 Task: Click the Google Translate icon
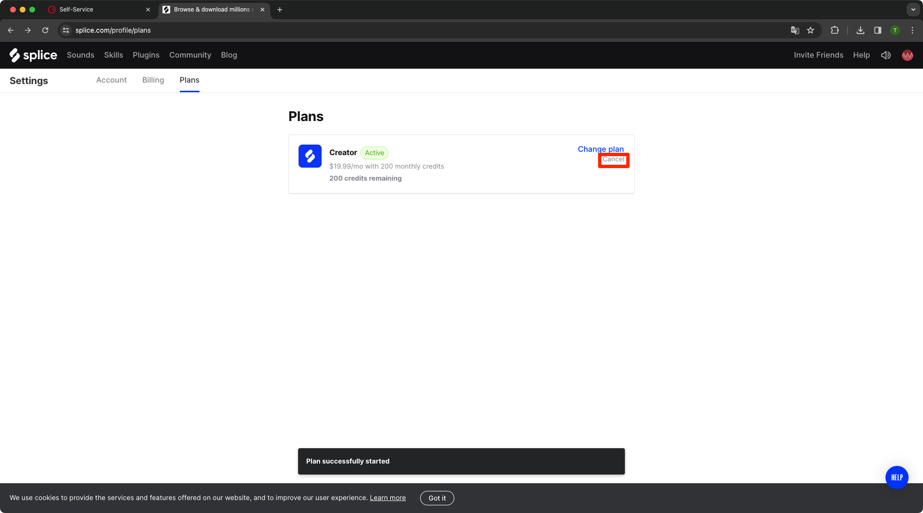pyautogui.click(x=795, y=30)
